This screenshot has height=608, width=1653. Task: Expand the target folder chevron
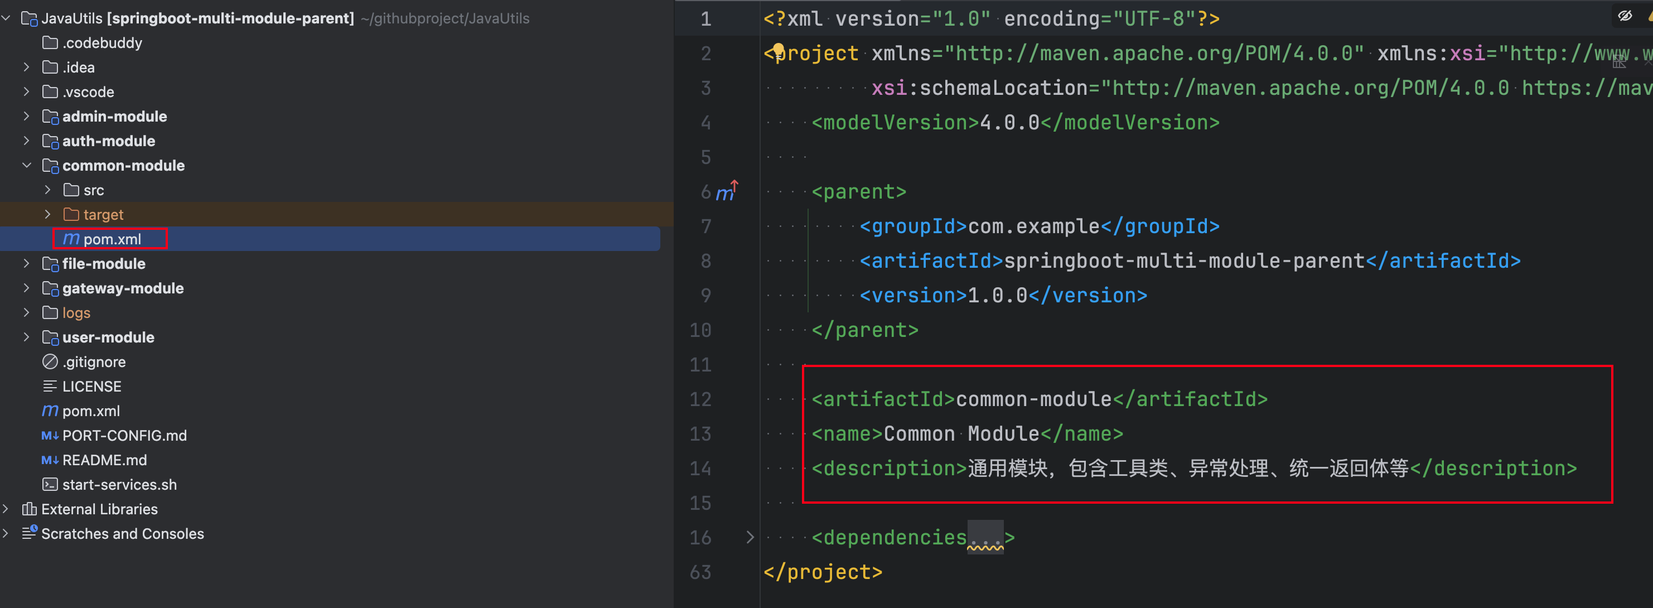click(47, 214)
